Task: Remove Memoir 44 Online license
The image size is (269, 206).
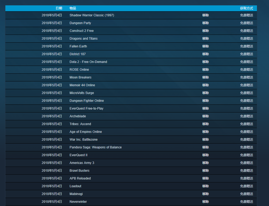Action: (x=205, y=85)
